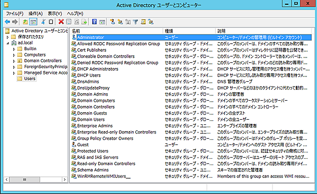Click left arrow of tree horizontal scrollbar
The image size is (317, 194).
tap(6, 179)
